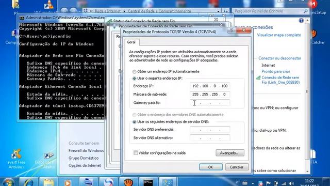Click the Servidor DNS alternativo field

(210, 138)
